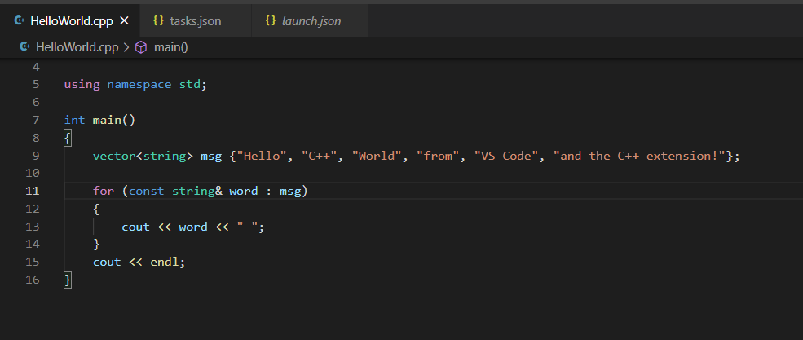Click the "endl" identifier on line 15

[x=165, y=262]
